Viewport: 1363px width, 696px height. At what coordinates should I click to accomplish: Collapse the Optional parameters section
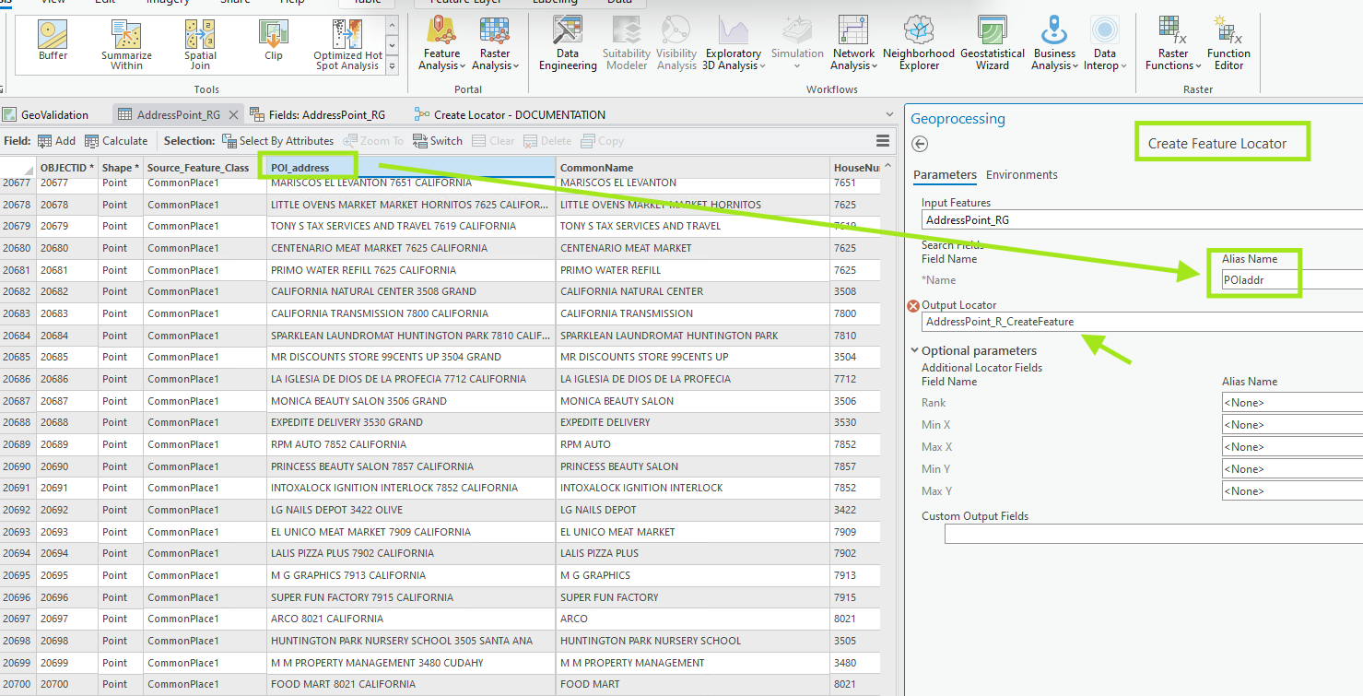pyautogui.click(x=914, y=350)
